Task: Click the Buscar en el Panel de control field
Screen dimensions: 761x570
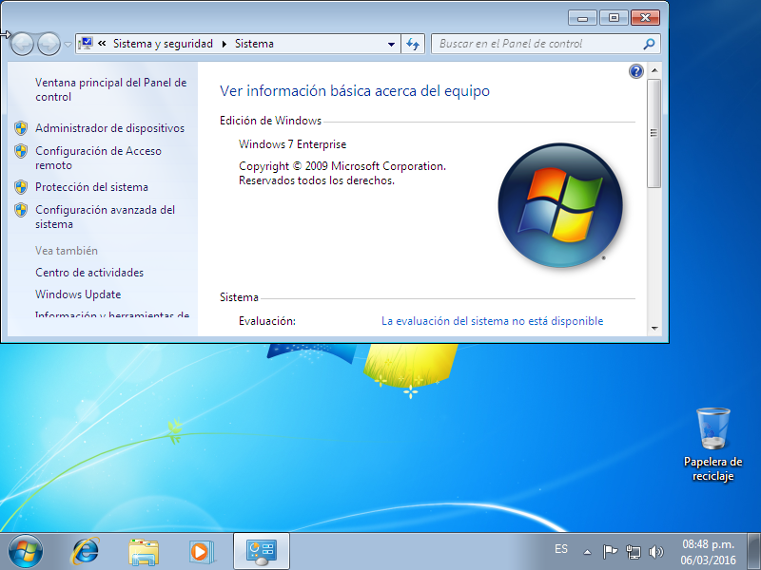Action: [x=538, y=44]
